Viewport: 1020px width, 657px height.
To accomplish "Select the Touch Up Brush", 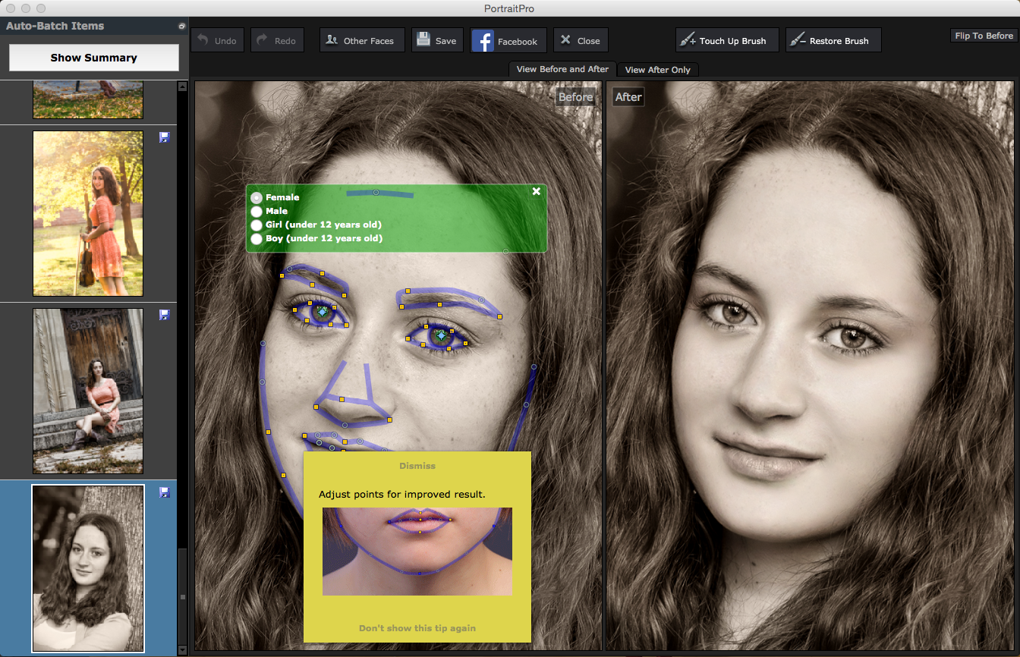I will (727, 40).
